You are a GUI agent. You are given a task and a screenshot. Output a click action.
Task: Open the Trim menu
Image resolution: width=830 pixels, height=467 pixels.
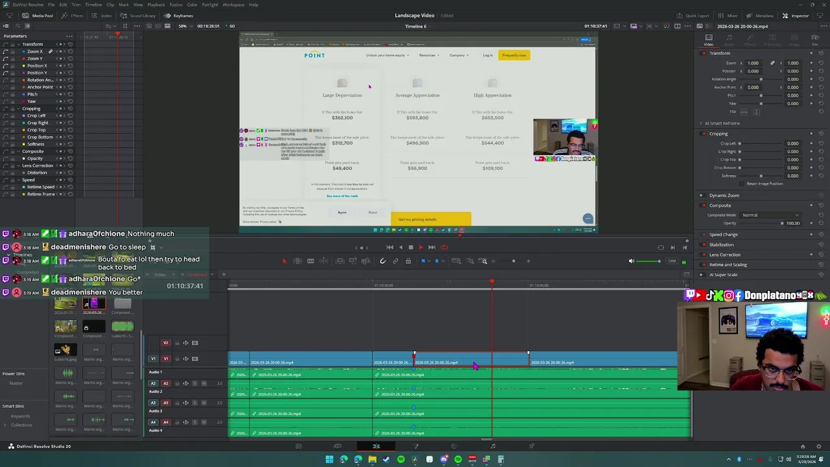(x=76, y=5)
